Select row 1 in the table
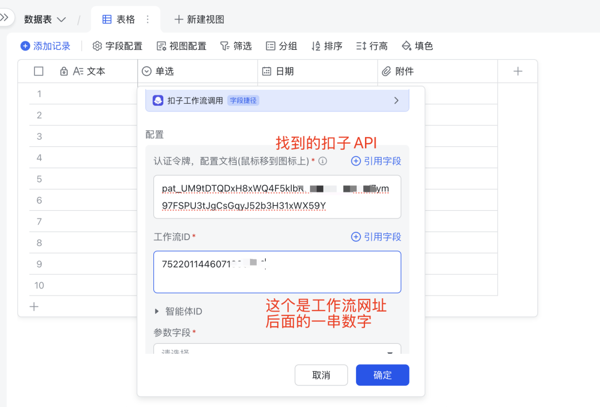600x407 pixels. [39, 94]
